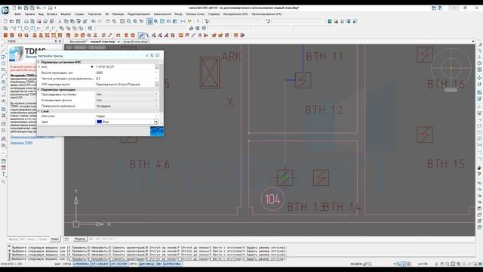Click the МОДЕЛЬ button in status bar
Screen dimensions: 483x272
coord(356,264)
